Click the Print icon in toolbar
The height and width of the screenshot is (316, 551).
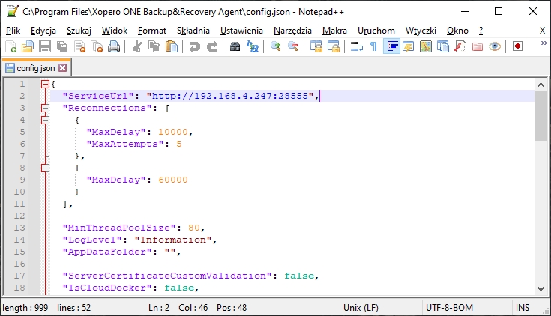[114, 46]
